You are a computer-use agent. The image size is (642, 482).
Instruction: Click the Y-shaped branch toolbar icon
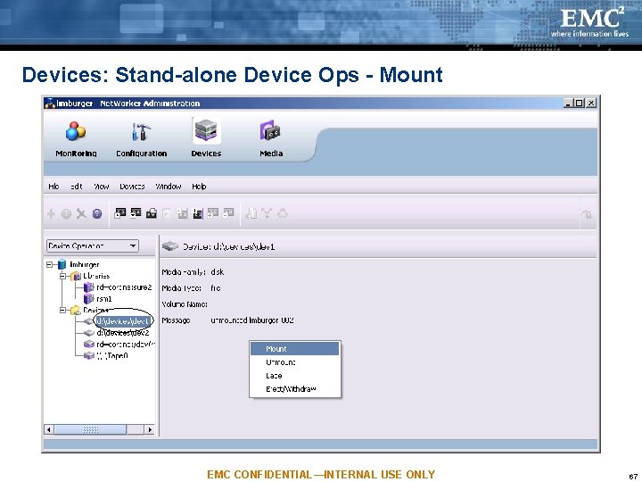tap(267, 213)
